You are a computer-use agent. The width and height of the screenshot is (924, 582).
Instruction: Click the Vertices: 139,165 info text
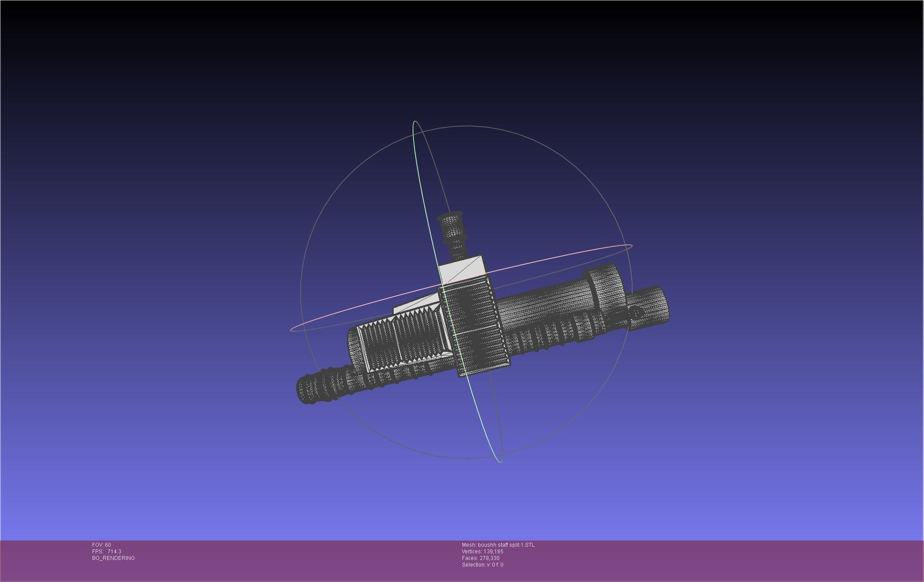(x=482, y=552)
